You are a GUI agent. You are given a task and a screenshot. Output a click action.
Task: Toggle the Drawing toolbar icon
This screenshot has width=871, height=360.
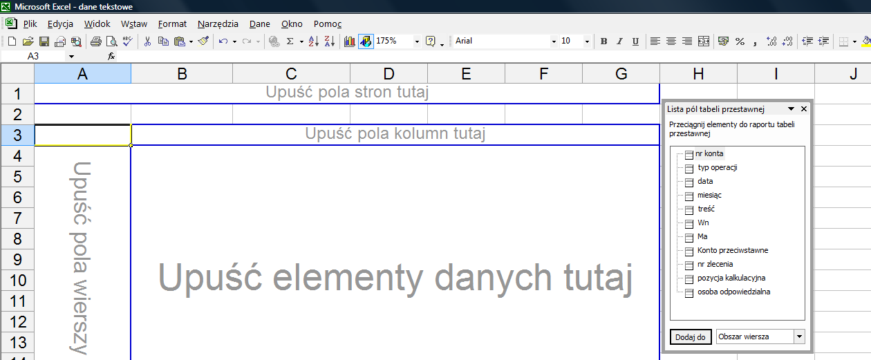366,41
